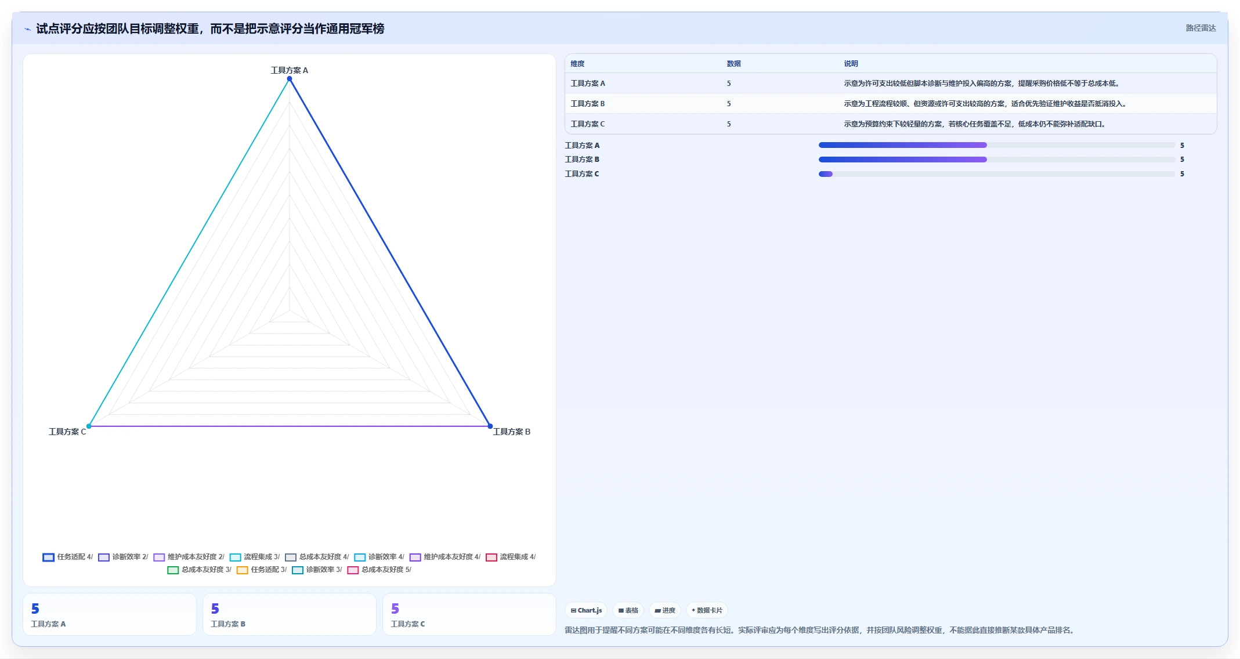Click the 进度 tag chip
Viewport: 1240px width, 659px height.
[665, 610]
